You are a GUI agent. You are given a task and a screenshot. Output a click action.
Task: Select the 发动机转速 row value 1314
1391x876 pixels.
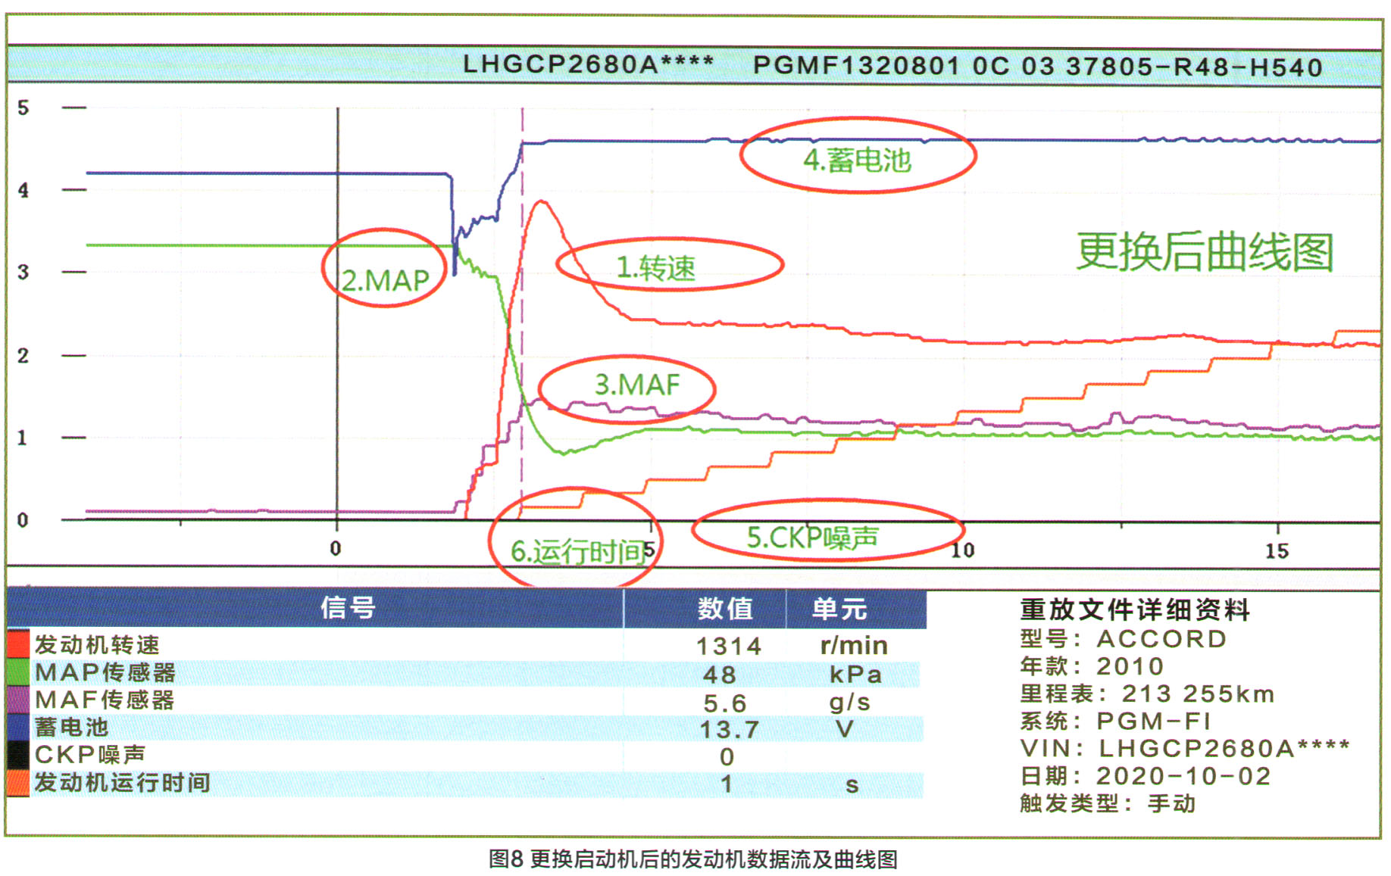coord(728,646)
